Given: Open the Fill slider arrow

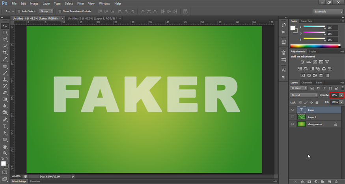Looking at the screenshot, I should tap(341, 102).
